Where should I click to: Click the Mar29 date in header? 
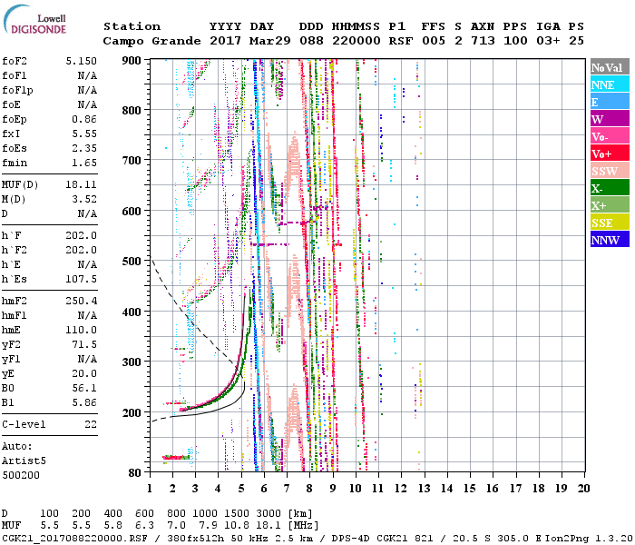270,41
